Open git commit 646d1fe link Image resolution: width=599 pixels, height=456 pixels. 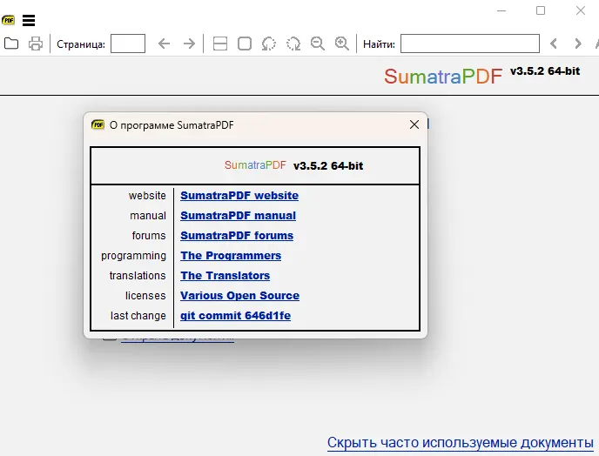(235, 315)
